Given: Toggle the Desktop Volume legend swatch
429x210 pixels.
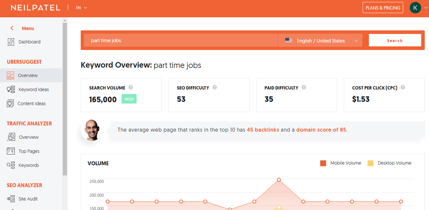Looking at the screenshot, I should [371, 163].
